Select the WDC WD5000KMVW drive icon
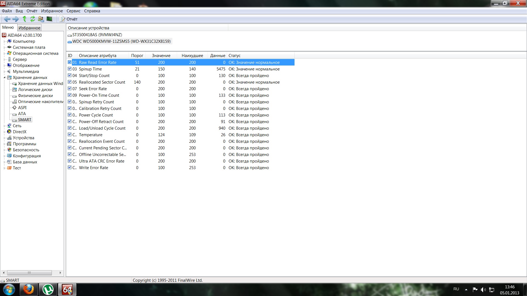Screen dimensions: 527x296 click(x=70, y=42)
